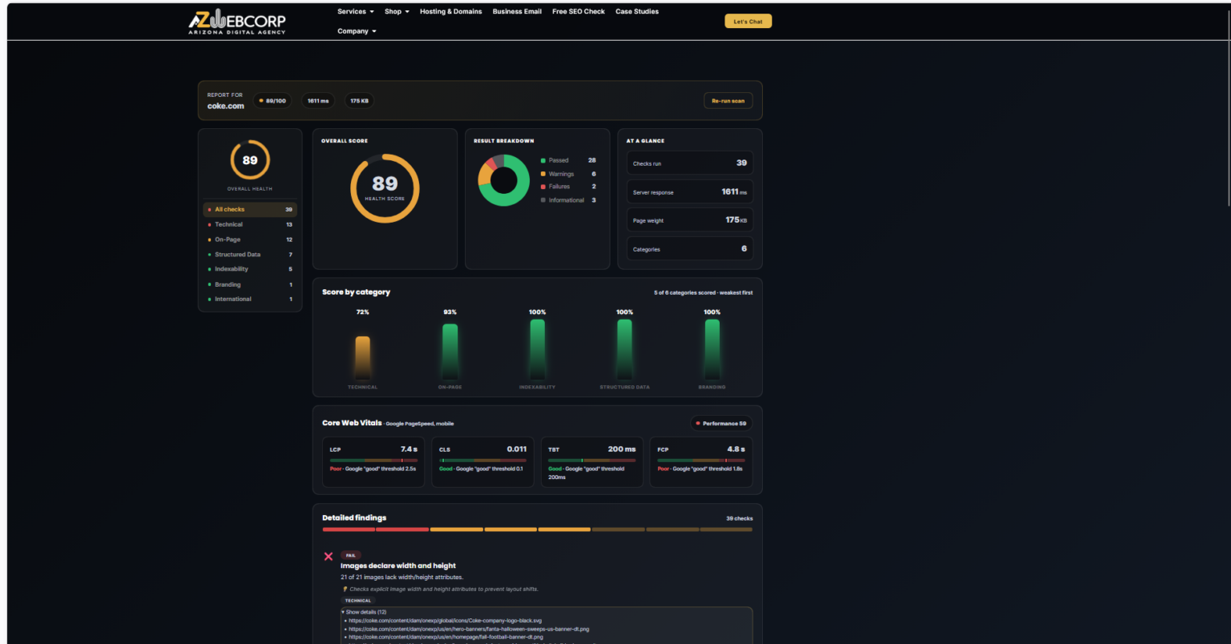Click the Technical 72% score bar

point(362,357)
